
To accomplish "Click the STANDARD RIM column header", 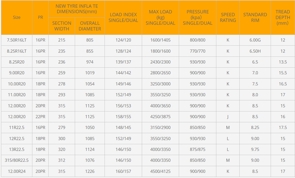I will click(255, 18).
